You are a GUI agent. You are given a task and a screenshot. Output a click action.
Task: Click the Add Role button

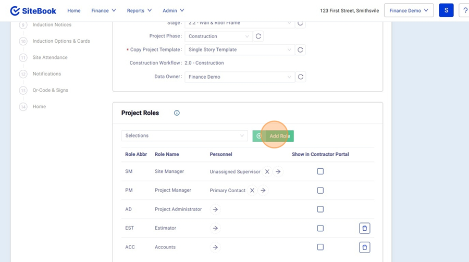point(274,136)
